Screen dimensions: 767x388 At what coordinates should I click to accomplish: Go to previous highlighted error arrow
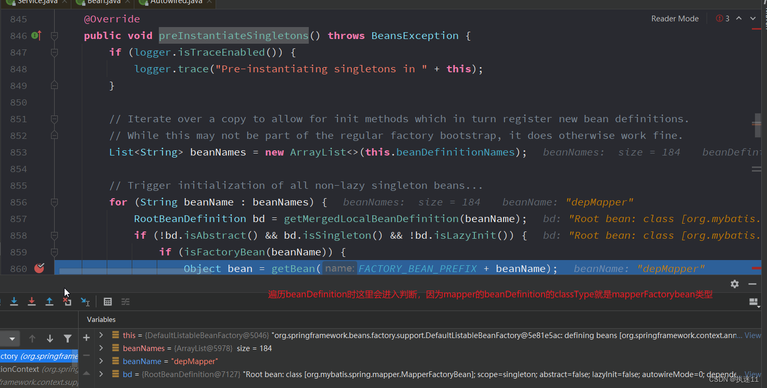pyautogui.click(x=739, y=18)
